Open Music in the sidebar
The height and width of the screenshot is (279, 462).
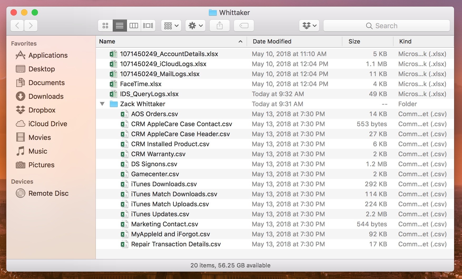point(31,151)
